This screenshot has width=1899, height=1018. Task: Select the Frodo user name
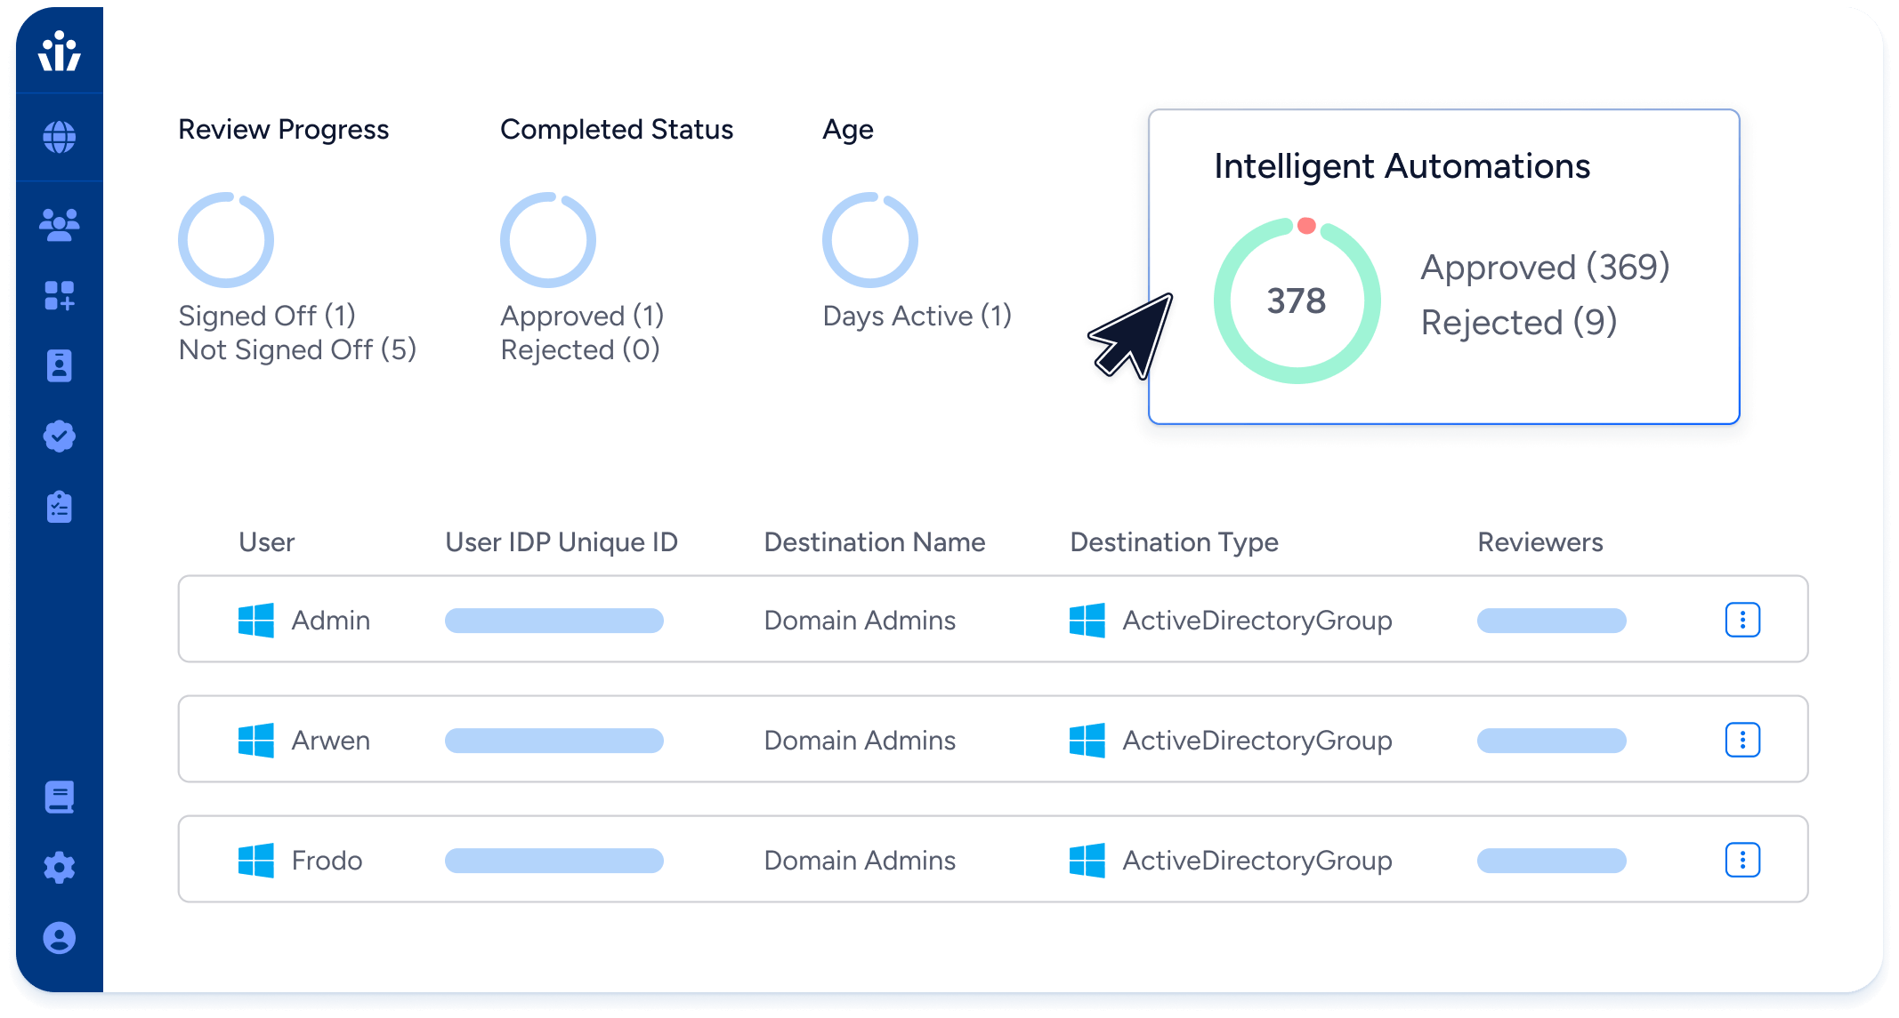tap(327, 860)
